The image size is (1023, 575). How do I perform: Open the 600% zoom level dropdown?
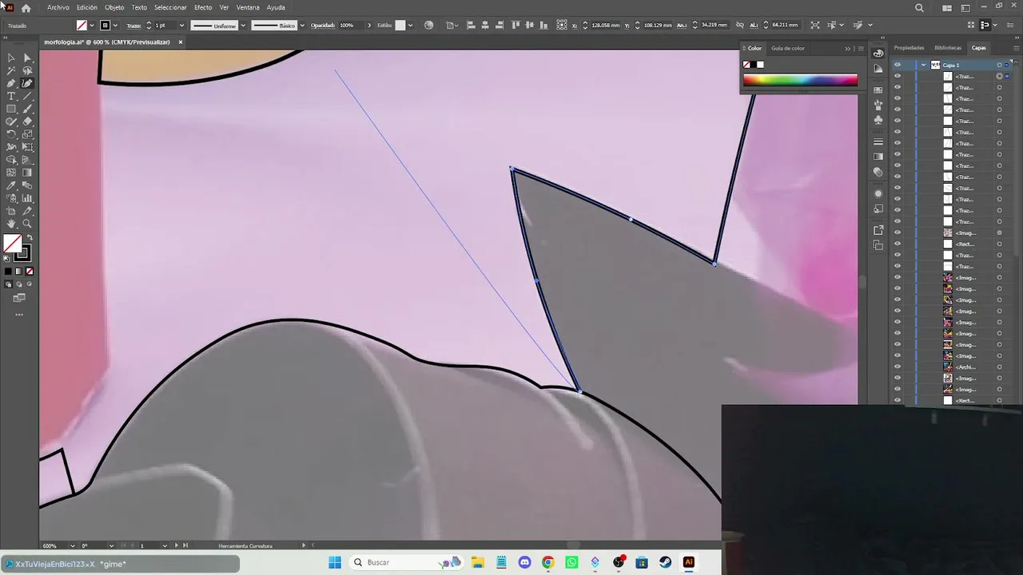click(x=74, y=545)
